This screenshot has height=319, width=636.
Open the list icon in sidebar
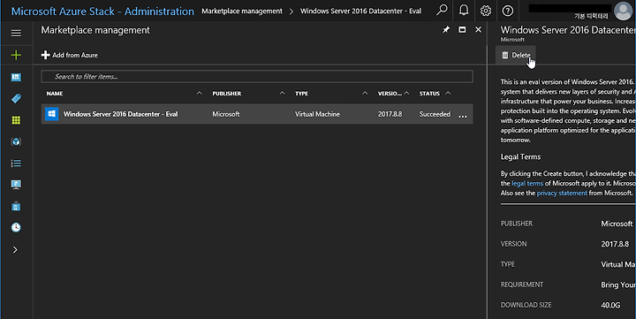[16, 163]
